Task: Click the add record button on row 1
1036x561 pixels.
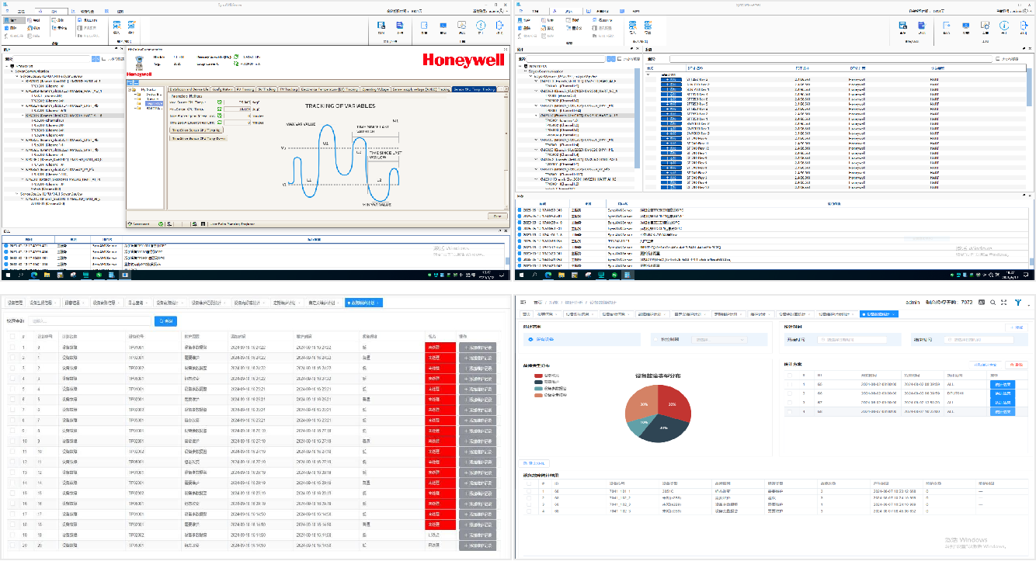Action: point(479,348)
